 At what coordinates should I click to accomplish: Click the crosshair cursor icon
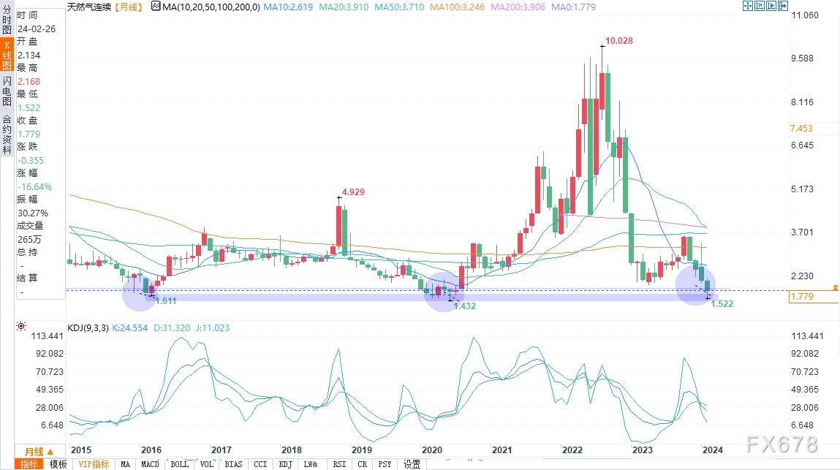point(748,6)
